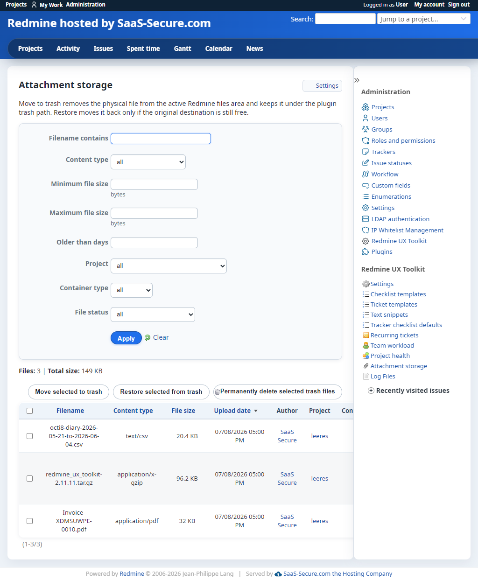Click Move selected to trash button
Viewport: 478px width, 580px height.
click(69, 391)
